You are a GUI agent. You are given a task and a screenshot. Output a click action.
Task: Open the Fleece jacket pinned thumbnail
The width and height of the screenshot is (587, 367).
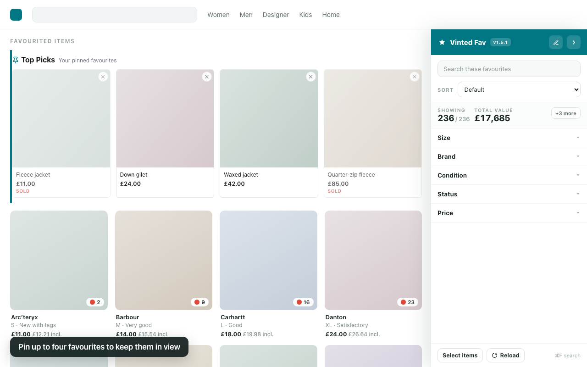tap(61, 118)
